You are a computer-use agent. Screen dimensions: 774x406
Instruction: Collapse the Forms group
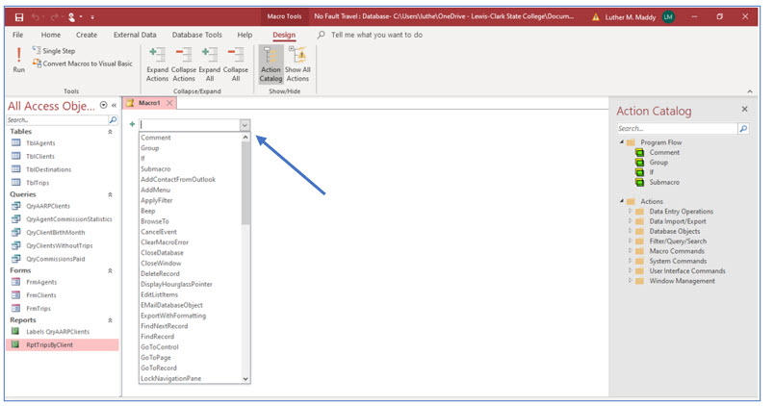pyautogui.click(x=110, y=271)
